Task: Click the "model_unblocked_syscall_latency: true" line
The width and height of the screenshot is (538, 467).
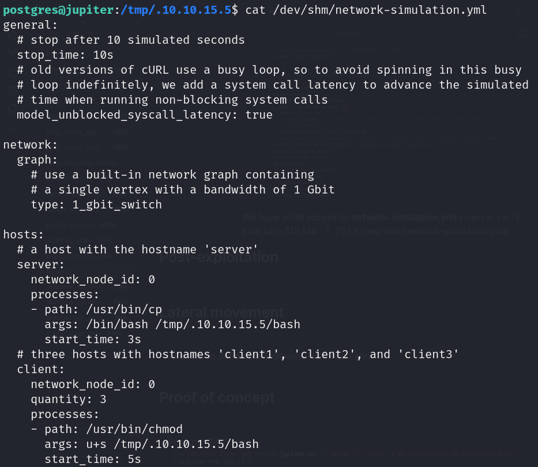Action: [145, 115]
